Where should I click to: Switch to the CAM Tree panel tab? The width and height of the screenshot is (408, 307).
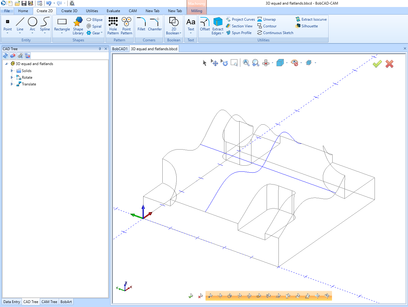[x=49, y=302]
